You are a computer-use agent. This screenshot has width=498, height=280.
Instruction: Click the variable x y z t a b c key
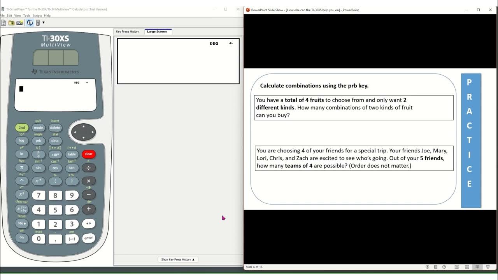(22, 209)
